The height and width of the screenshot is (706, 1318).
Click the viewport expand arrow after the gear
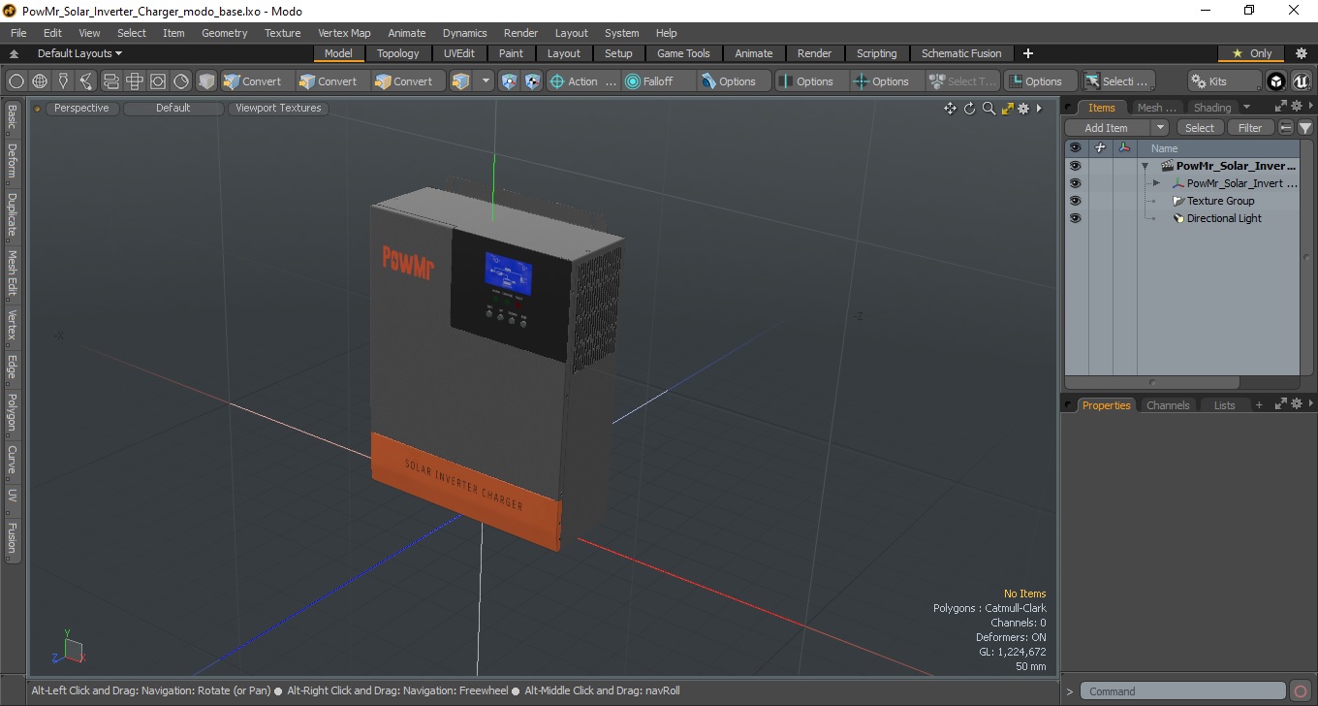pyautogui.click(x=1039, y=109)
